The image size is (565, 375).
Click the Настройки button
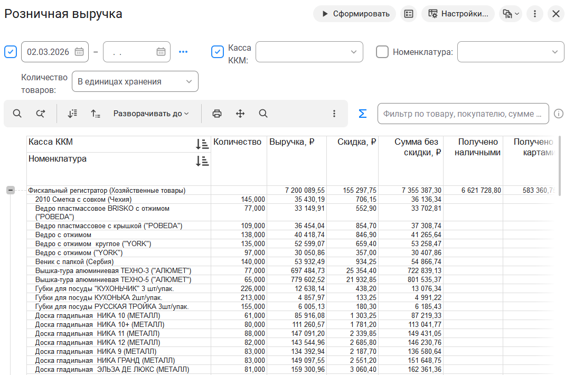(x=458, y=14)
